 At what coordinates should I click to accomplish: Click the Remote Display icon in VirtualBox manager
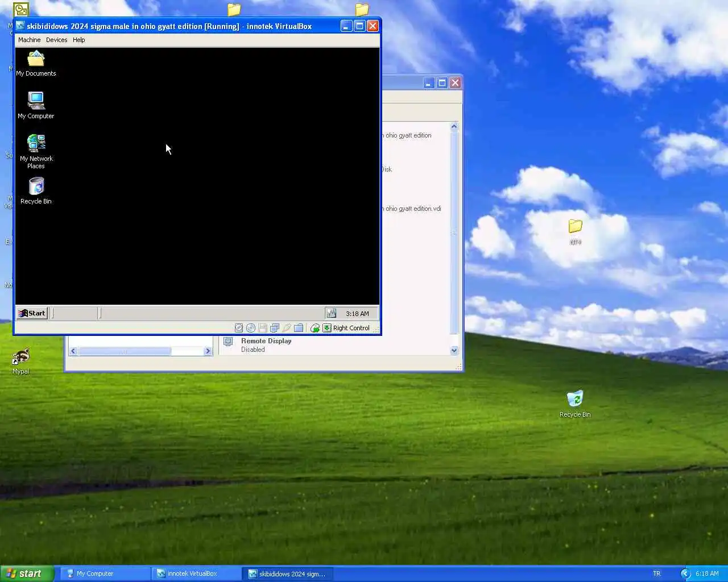coord(228,342)
